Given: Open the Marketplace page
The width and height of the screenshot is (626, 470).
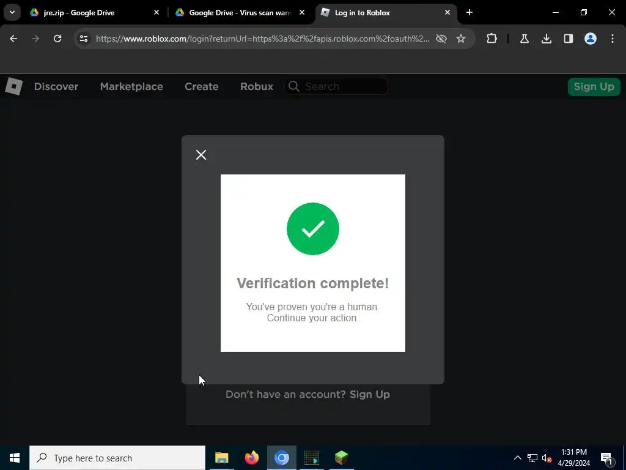Looking at the screenshot, I should point(131,86).
